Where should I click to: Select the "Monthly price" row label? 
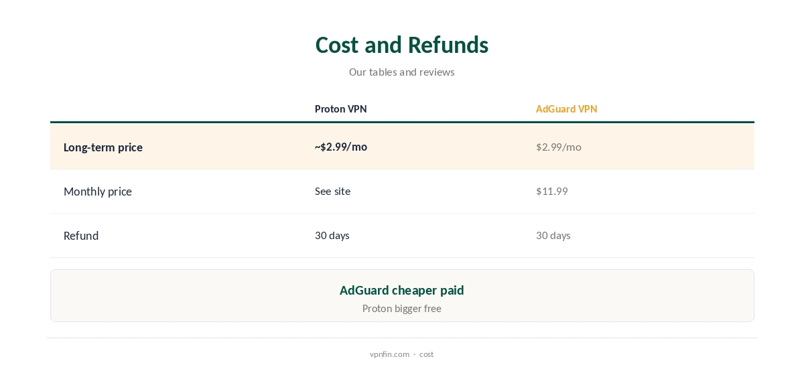[x=98, y=192]
